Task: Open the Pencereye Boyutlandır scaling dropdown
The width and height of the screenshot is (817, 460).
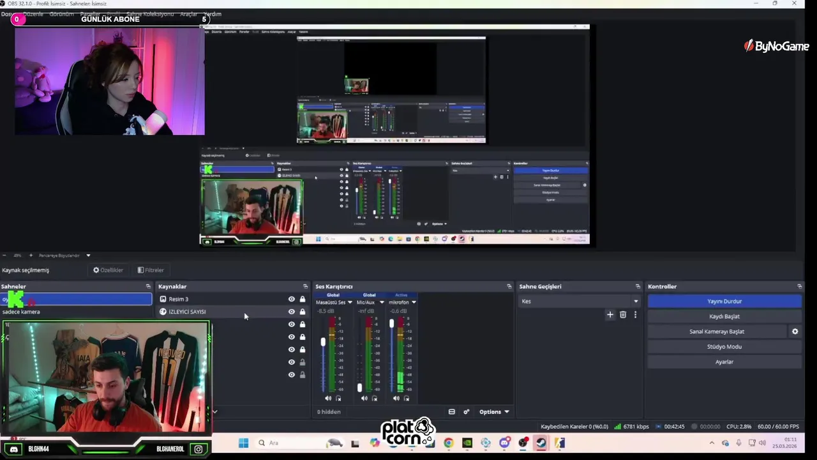Action: 64,256
